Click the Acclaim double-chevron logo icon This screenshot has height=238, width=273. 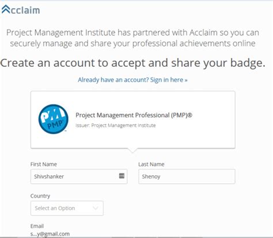point(6,10)
